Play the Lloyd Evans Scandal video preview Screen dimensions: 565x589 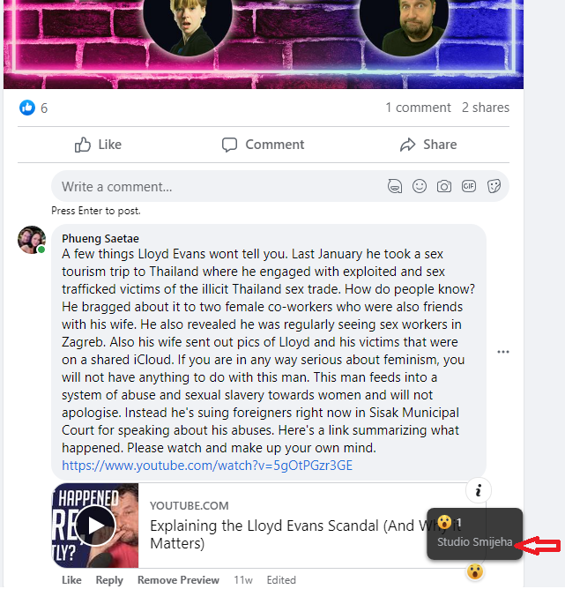coord(95,526)
